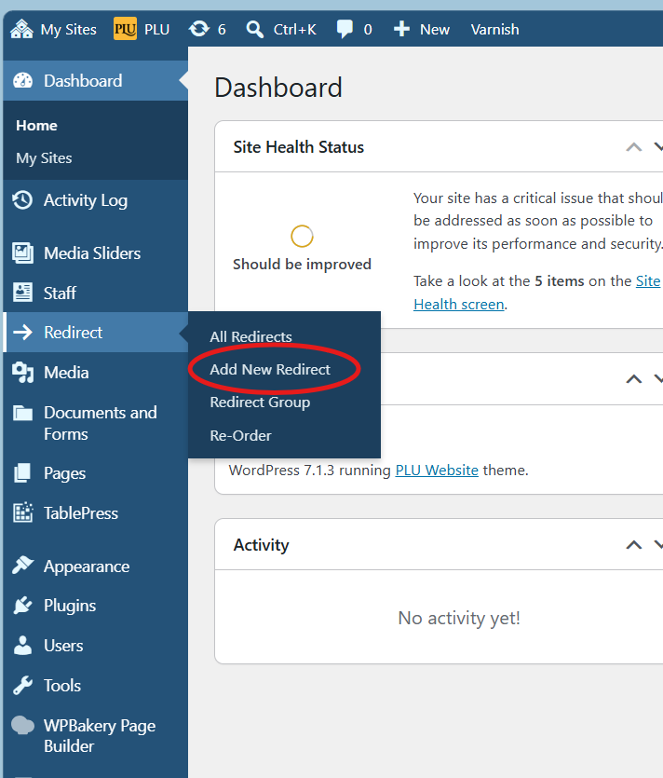Open the Ctrl+K search shortcut label
Image resolution: width=663 pixels, height=778 pixels.
[295, 29]
